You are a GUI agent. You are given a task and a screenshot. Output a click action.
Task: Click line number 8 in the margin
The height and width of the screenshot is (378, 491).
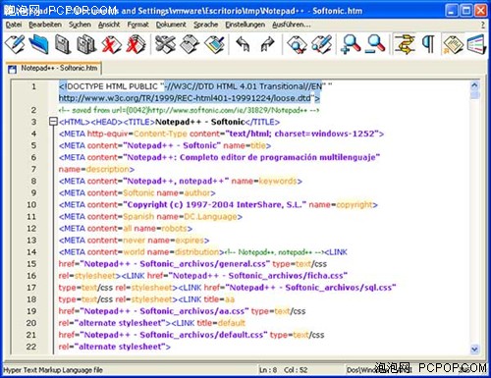pos(33,181)
